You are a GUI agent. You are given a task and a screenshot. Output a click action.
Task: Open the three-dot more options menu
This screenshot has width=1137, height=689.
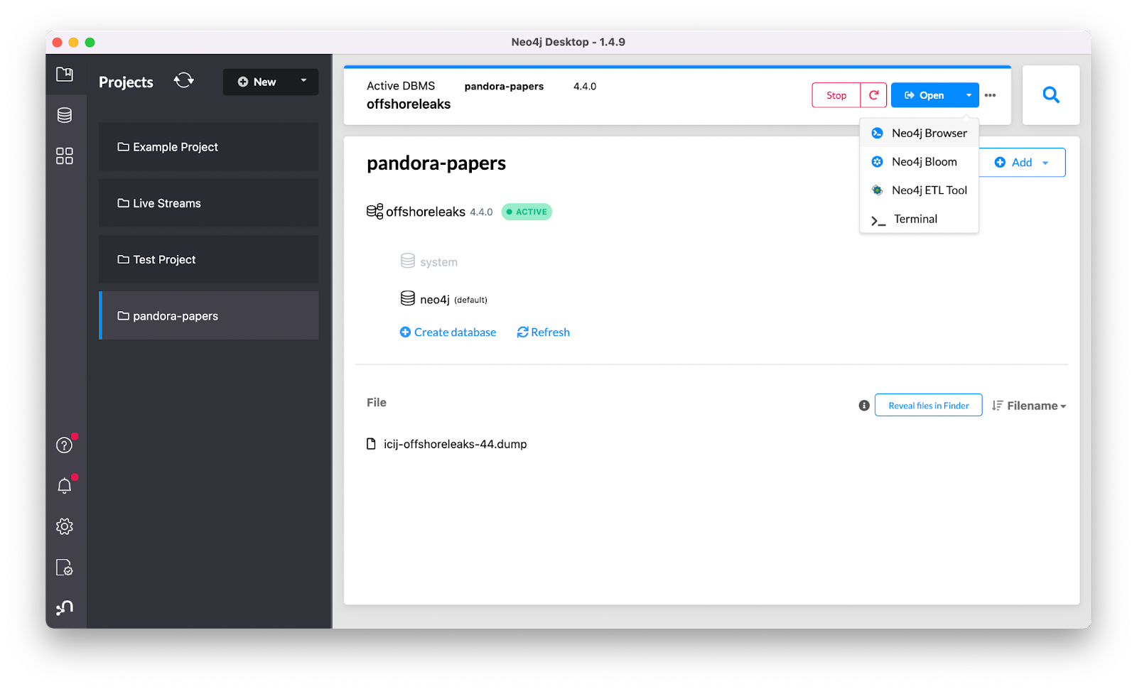point(990,95)
